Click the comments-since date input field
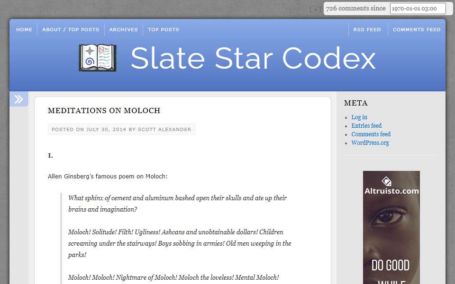 tap(418, 9)
